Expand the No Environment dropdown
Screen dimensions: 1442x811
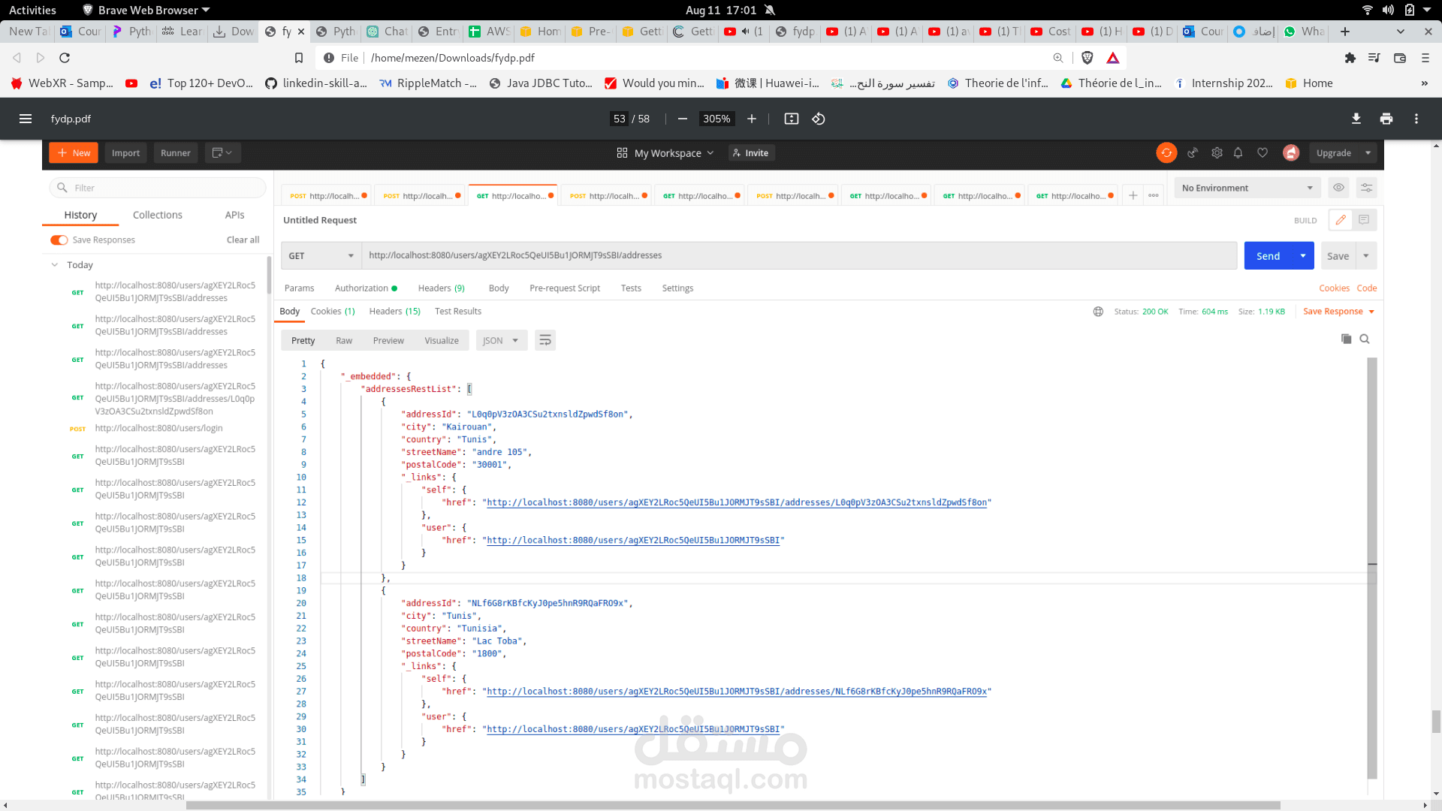1247,188
